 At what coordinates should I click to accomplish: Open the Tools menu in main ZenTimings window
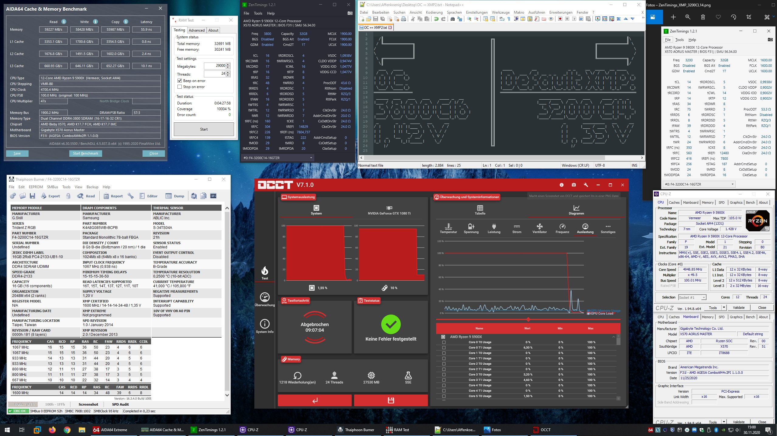(x=258, y=13)
